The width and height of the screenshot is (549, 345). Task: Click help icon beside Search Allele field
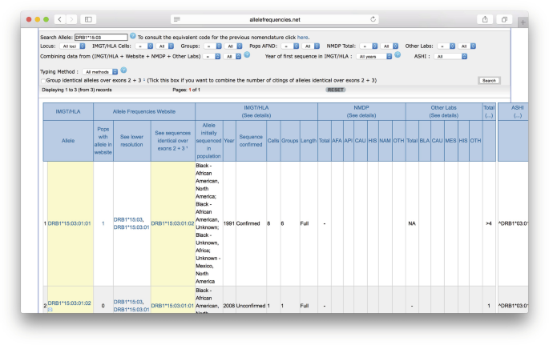(x=132, y=37)
